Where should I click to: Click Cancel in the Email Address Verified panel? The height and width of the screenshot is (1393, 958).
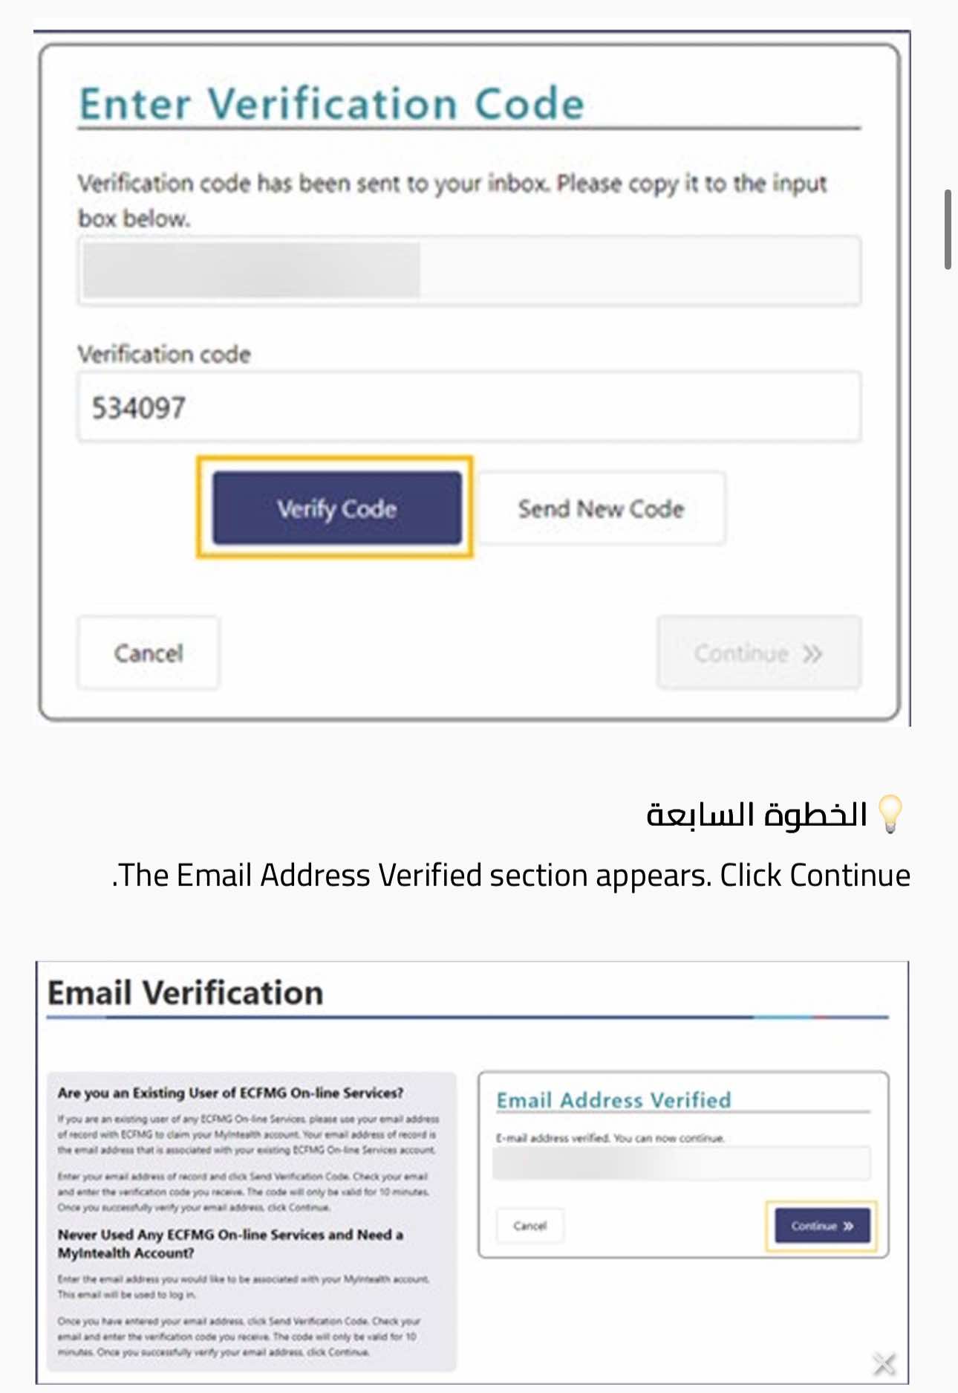(529, 1226)
